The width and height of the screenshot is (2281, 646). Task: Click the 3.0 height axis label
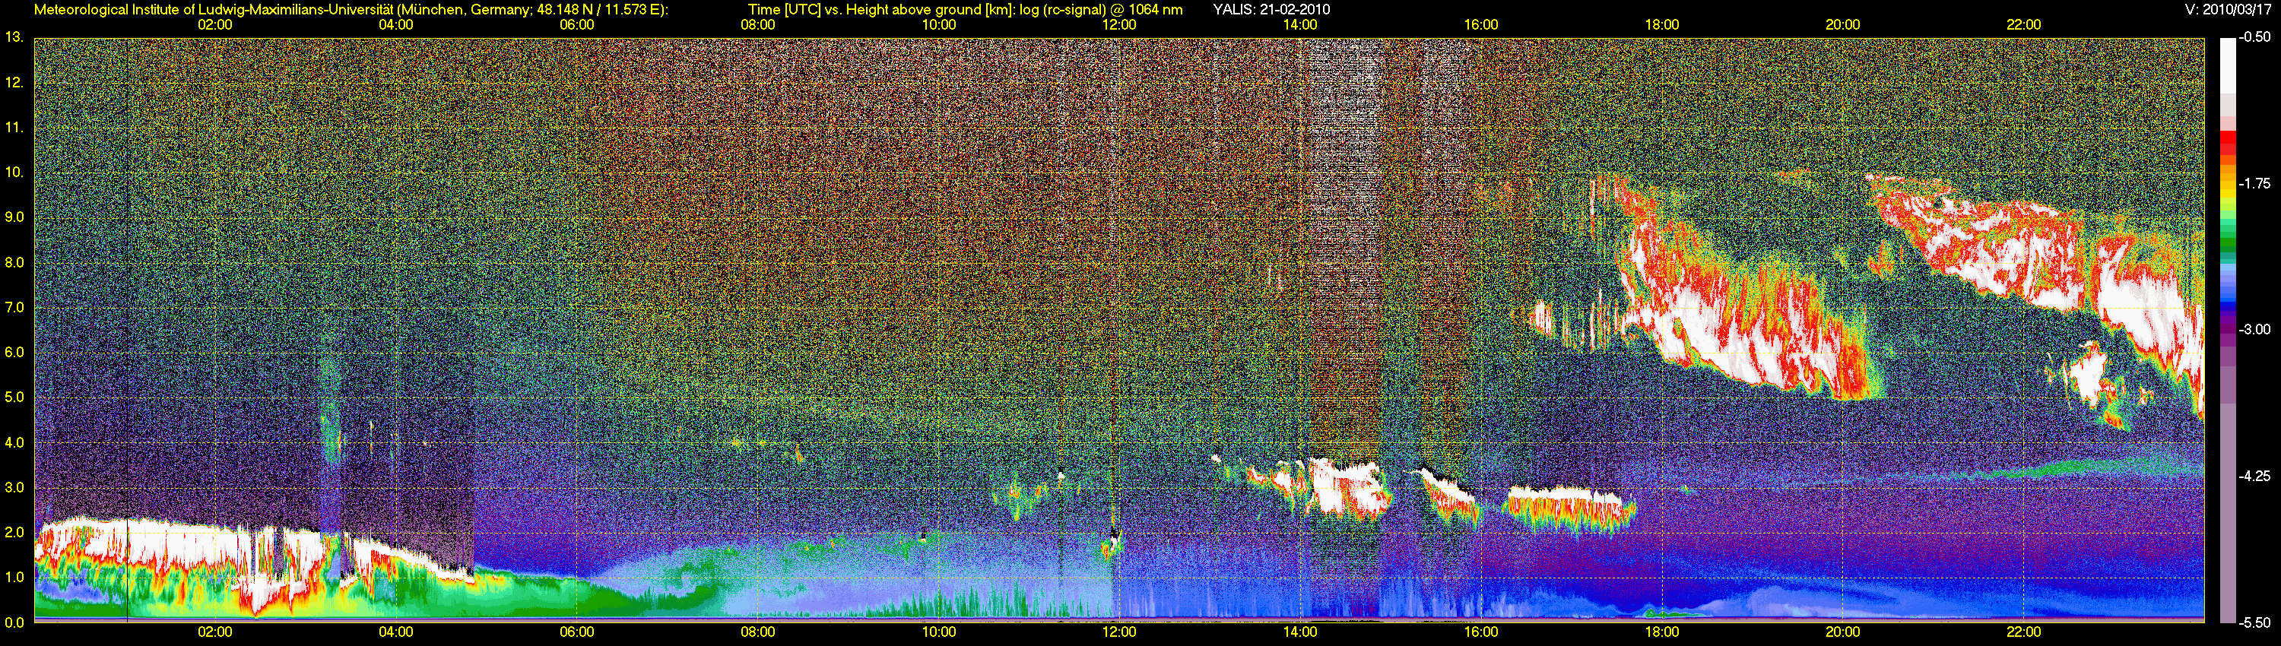tap(14, 486)
